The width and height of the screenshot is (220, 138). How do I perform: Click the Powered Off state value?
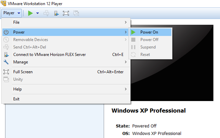145,126
